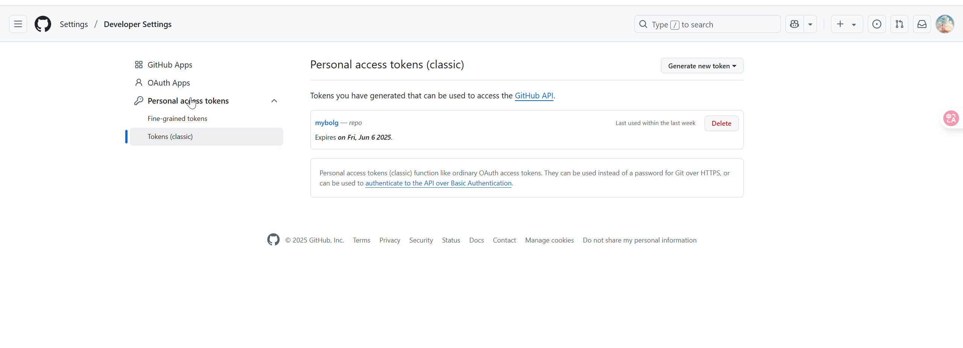963x348 pixels.
Task: Select Tokens (classic) in sidebar
Action: click(x=170, y=137)
